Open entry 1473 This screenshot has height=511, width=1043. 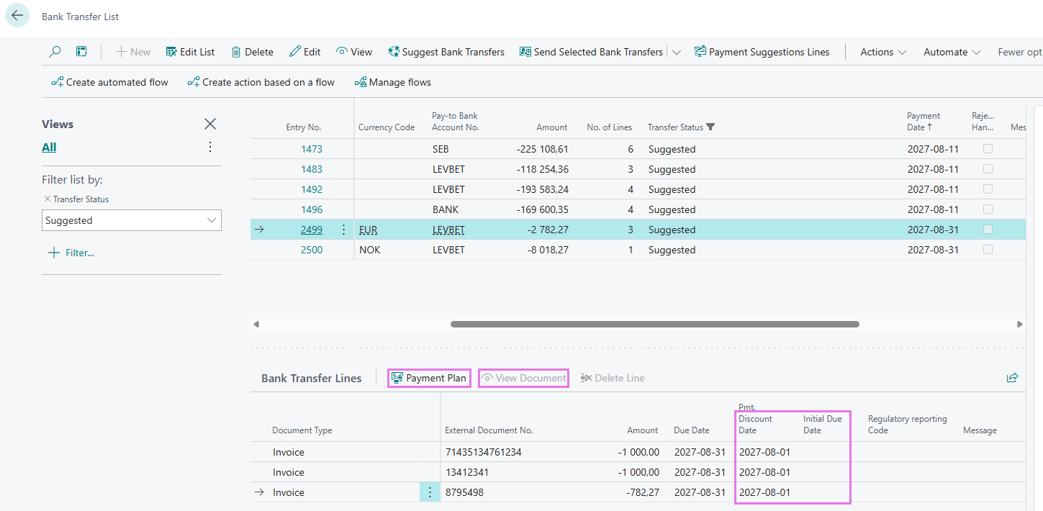(x=312, y=149)
